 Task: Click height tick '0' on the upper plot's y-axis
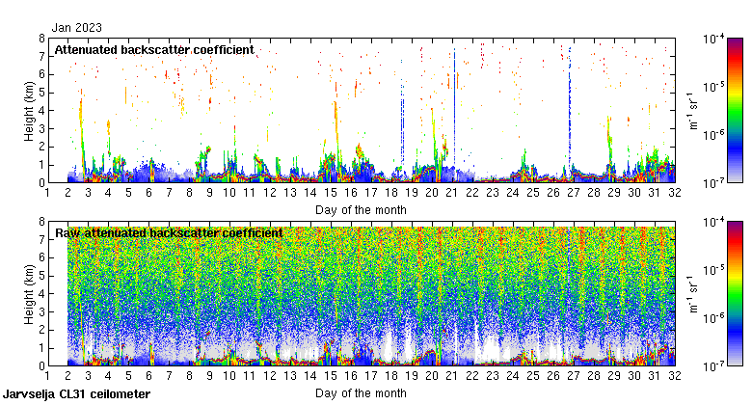[x=41, y=183]
